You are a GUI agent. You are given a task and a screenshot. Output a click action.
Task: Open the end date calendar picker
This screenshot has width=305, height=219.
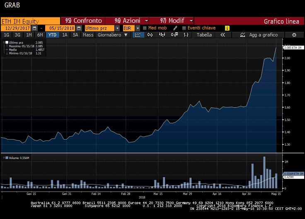(78, 28)
